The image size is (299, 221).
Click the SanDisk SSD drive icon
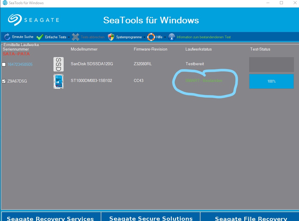[x=59, y=64]
